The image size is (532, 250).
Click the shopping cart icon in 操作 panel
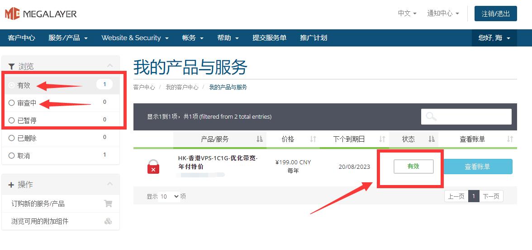(108, 204)
